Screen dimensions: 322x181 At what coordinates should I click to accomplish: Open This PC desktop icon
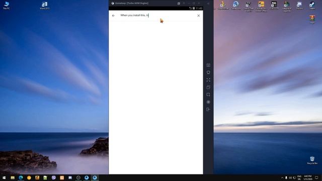pos(7,6)
